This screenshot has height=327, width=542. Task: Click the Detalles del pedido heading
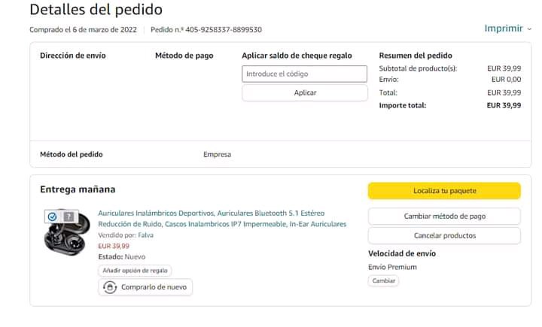point(96,10)
